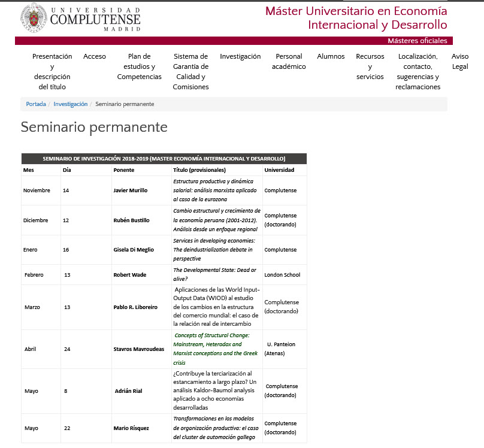Viewport: 484px width, 448px height.
Task: Click the Título (provisionales) column header
Action: tap(199, 170)
